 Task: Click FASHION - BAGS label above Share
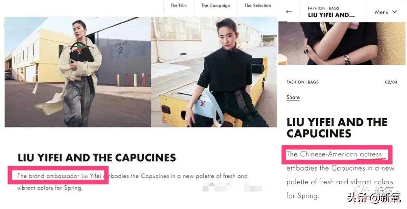coord(302,82)
